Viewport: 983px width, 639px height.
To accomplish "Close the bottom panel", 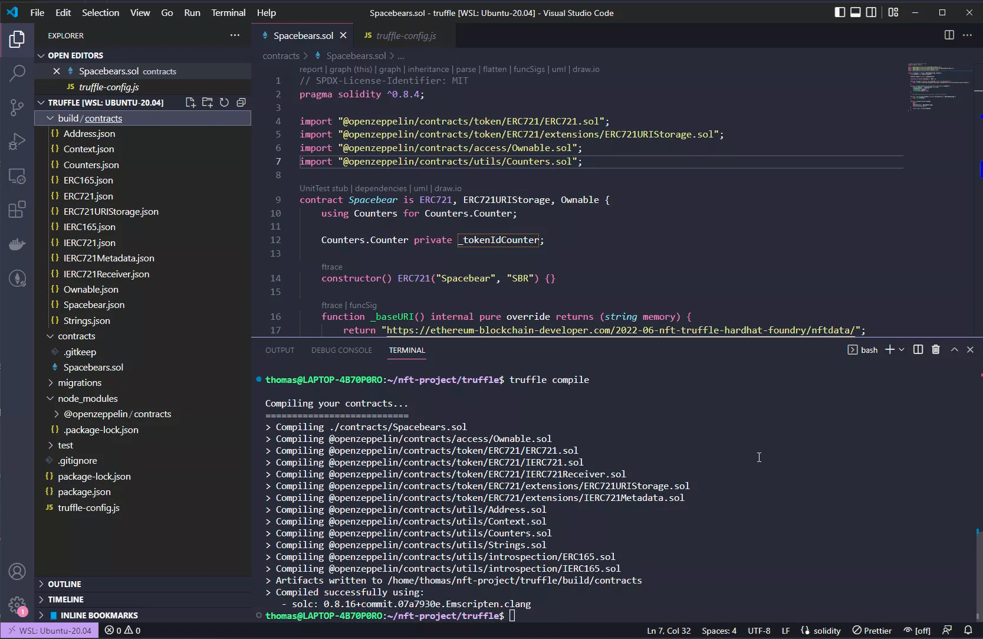I will [970, 350].
